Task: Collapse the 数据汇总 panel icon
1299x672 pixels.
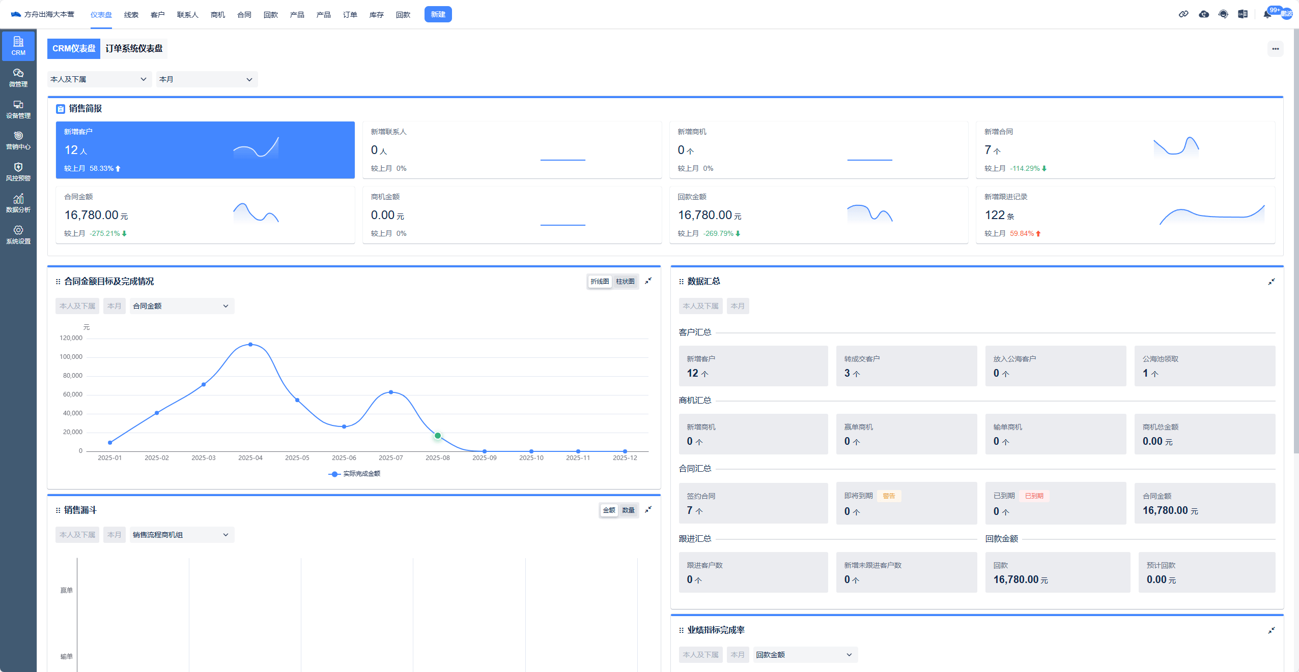Action: pyautogui.click(x=1271, y=282)
